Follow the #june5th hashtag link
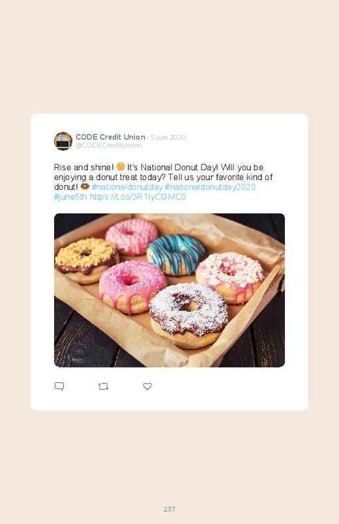 (x=70, y=197)
